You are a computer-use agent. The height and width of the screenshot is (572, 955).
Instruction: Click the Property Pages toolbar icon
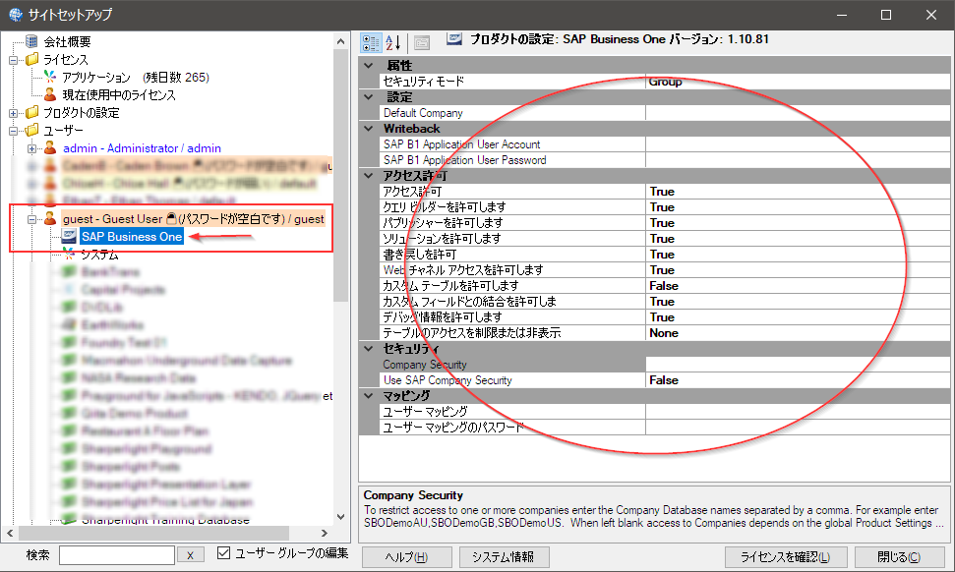point(422,42)
